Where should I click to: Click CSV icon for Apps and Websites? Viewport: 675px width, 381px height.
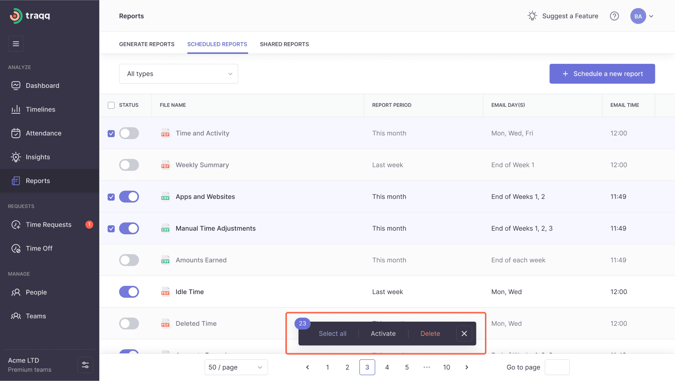(x=165, y=197)
